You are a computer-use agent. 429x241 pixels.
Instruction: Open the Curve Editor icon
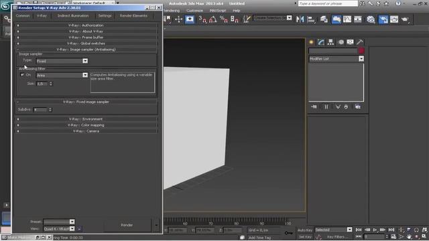[347, 19]
